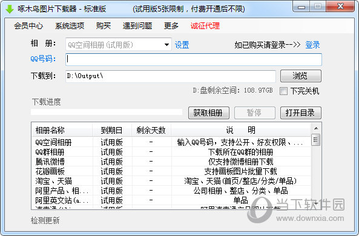
Task: Click 公司相册、整店、分类、单品 description cell
Action: (240, 191)
